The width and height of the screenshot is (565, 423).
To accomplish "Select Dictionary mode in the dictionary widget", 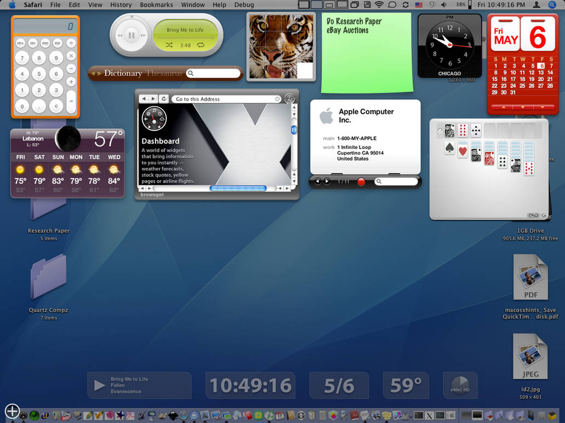I will (123, 73).
